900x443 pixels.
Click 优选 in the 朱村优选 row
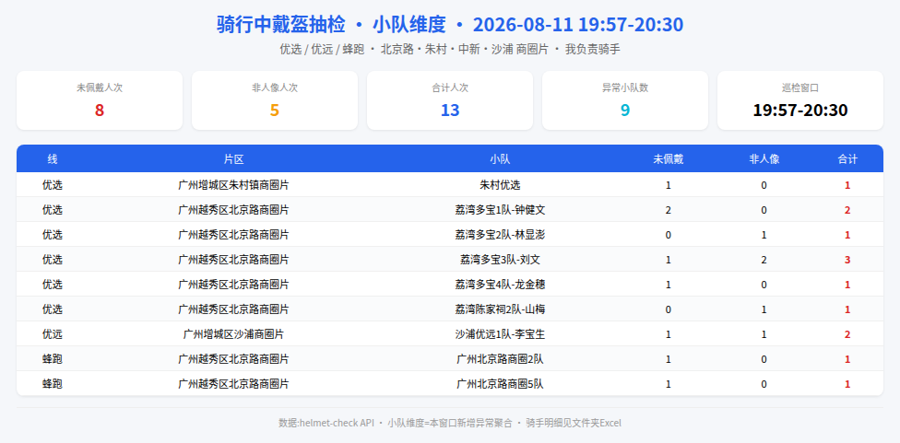(53, 185)
